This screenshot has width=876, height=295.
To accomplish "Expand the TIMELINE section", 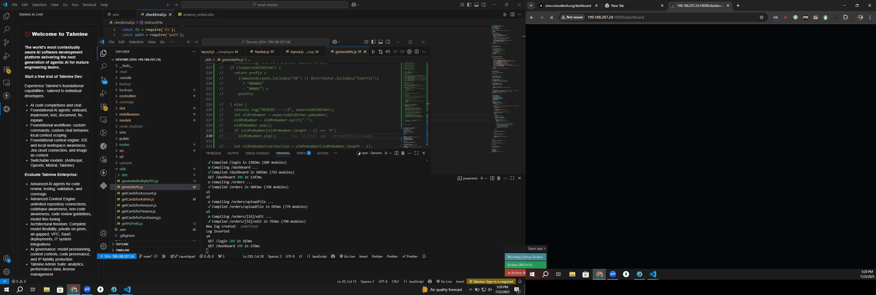I will click(155, 250).
